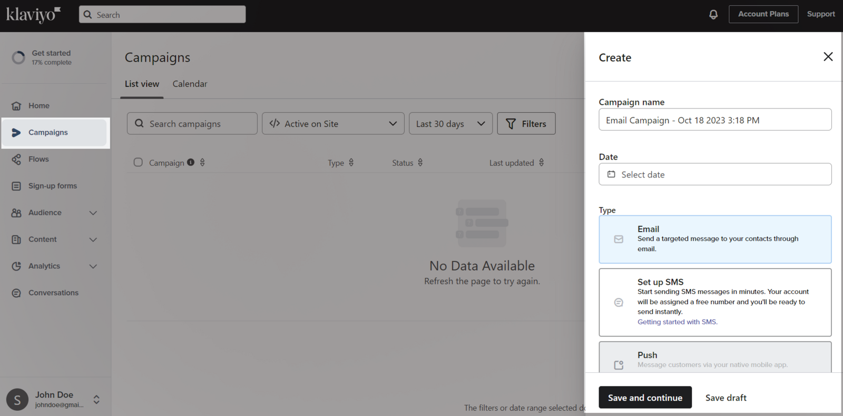Viewport: 843px width, 416px height.
Task: Expand the Audience menu chevron
Action: coord(93,213)
